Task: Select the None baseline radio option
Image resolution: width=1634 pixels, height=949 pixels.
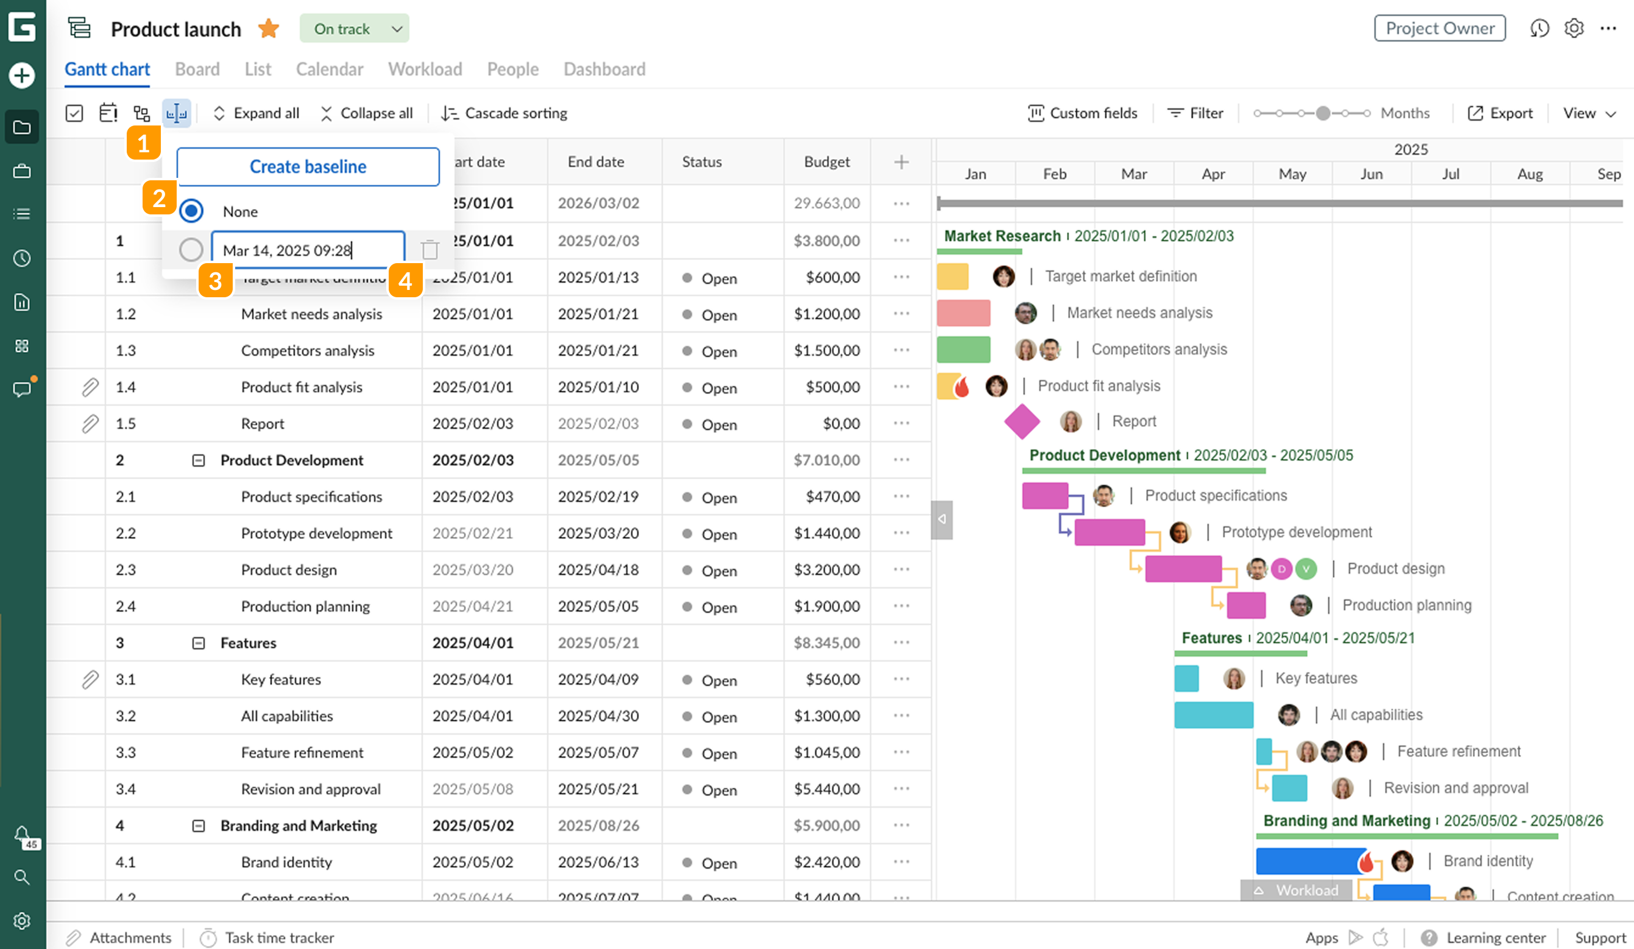Action: click(x=191, y=211)
